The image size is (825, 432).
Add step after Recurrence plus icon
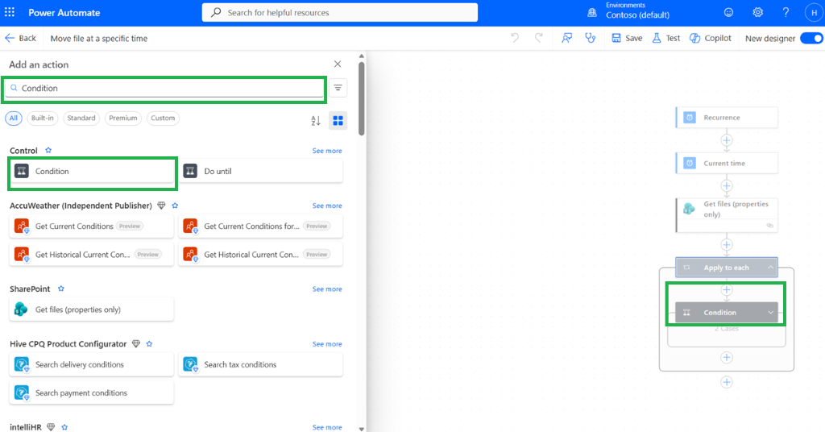(x=727, y=140)
